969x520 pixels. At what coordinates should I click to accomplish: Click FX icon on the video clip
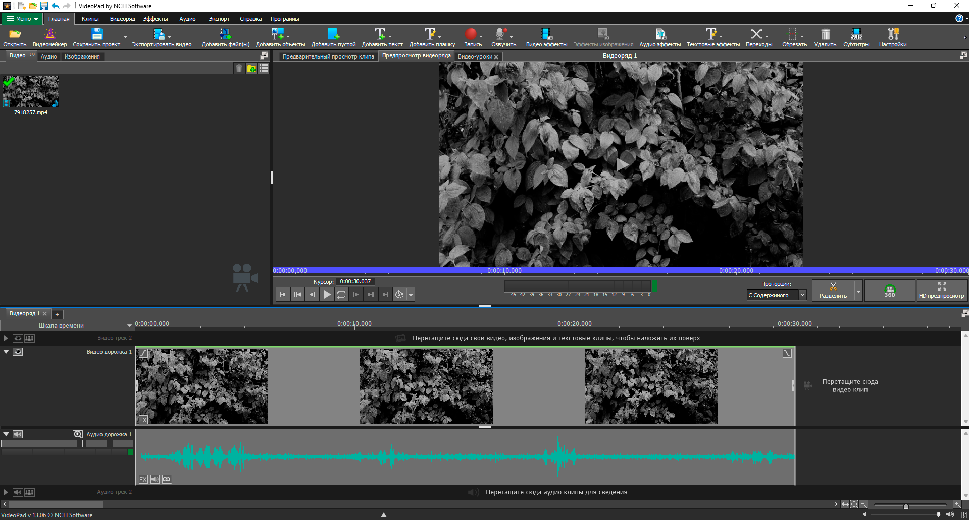[143, 420]
